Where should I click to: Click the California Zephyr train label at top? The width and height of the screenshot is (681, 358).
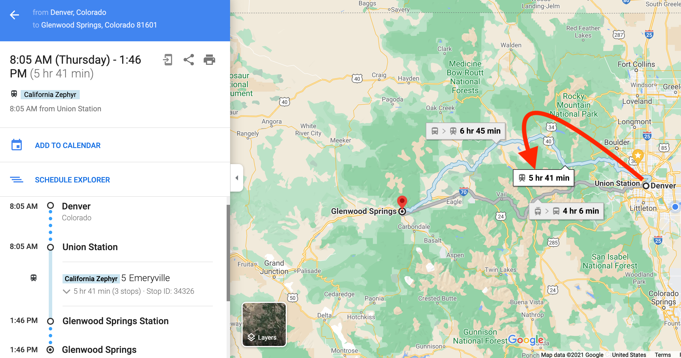pyautogui.click(x=50, y=95)
